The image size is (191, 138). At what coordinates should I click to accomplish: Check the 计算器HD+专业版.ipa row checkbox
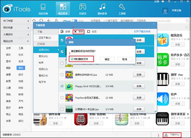point(62,109)
